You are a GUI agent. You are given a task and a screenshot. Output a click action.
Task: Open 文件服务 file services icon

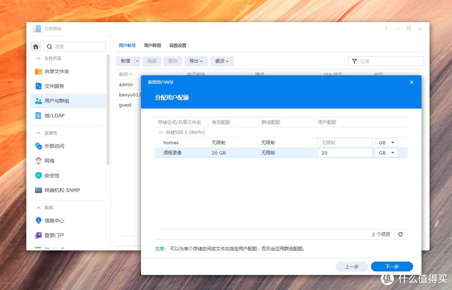[x=39, y=86]
